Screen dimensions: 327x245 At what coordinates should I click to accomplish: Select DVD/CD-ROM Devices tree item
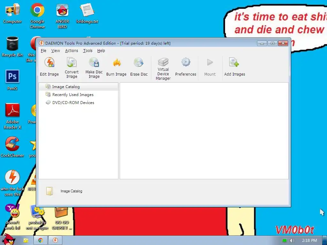point(70,102)
